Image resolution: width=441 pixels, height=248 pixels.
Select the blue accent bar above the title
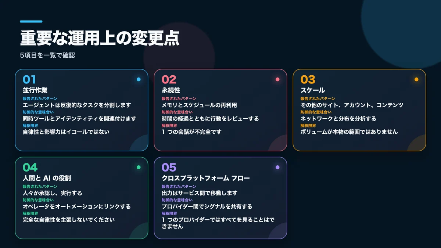(31, 22)
